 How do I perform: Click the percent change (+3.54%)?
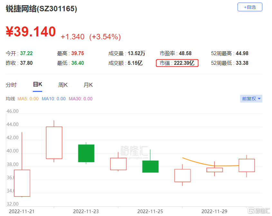pyautogui.click(x=105, y=37)
